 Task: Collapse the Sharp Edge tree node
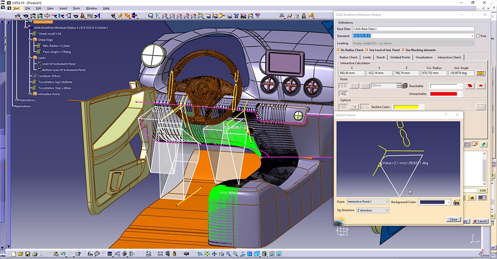[31, 40]
